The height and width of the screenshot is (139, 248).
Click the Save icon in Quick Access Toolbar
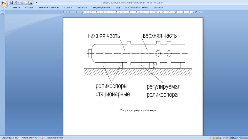click(x=12, y=3)
